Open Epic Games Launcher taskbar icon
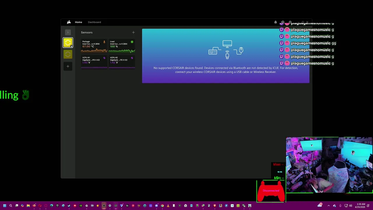Screen dimensions: 373x210 [57, 206]
